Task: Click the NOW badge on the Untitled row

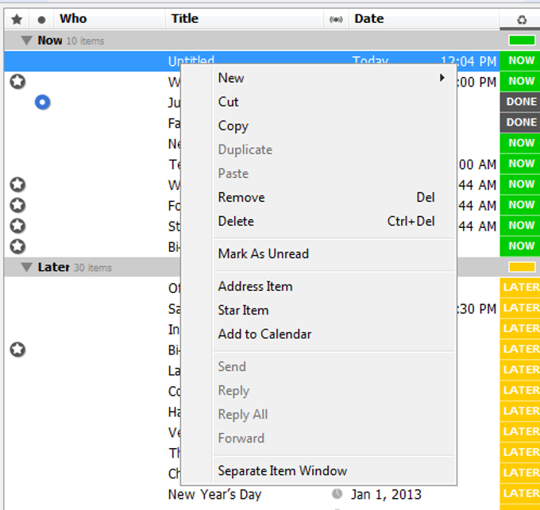Action: [520, 60]
